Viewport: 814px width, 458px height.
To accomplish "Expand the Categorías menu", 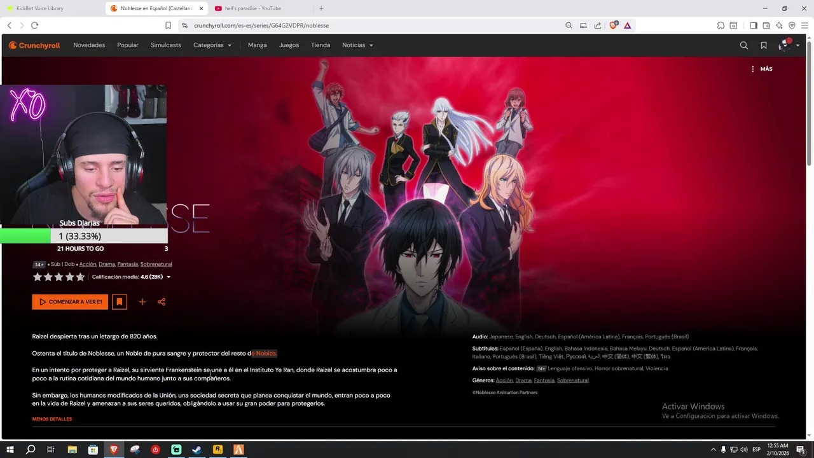I will (x=212, y=45).
